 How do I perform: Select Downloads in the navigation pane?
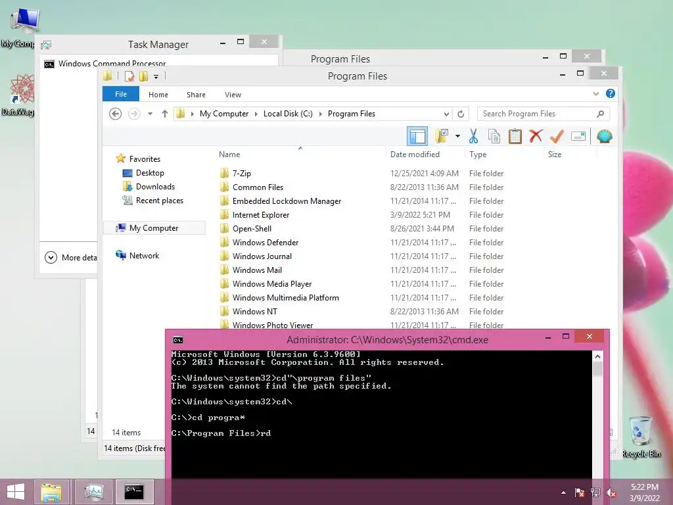pyautogui.click(x=155, y=186)
